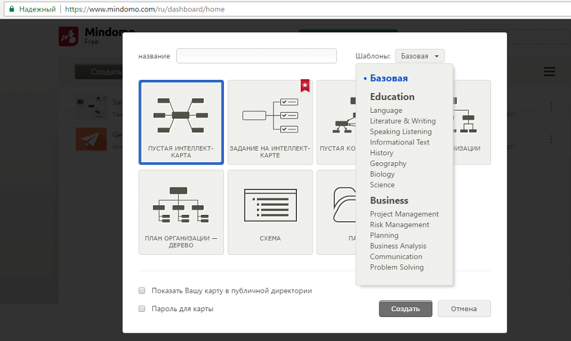Click the Mindomo logo icon

69,36
